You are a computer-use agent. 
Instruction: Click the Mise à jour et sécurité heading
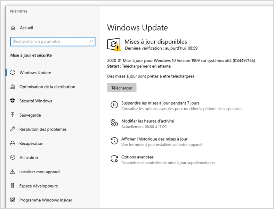point(31,55)
